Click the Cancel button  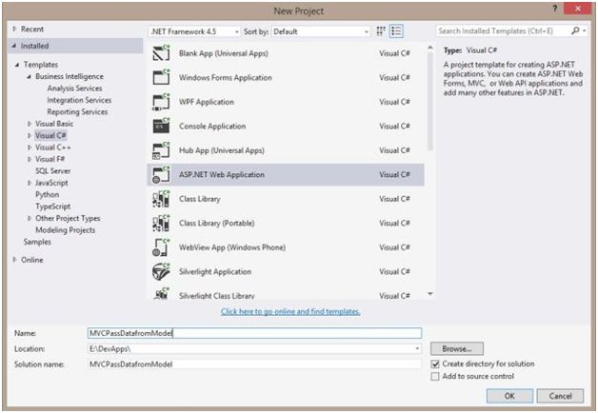(560, 396)
